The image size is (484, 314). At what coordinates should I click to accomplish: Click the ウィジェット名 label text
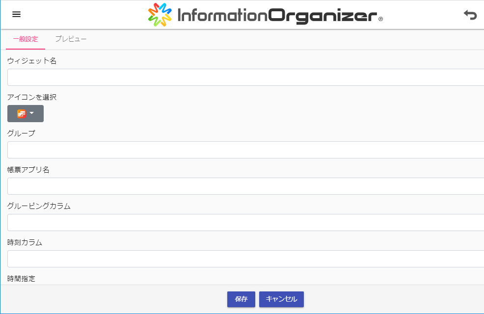32,61
